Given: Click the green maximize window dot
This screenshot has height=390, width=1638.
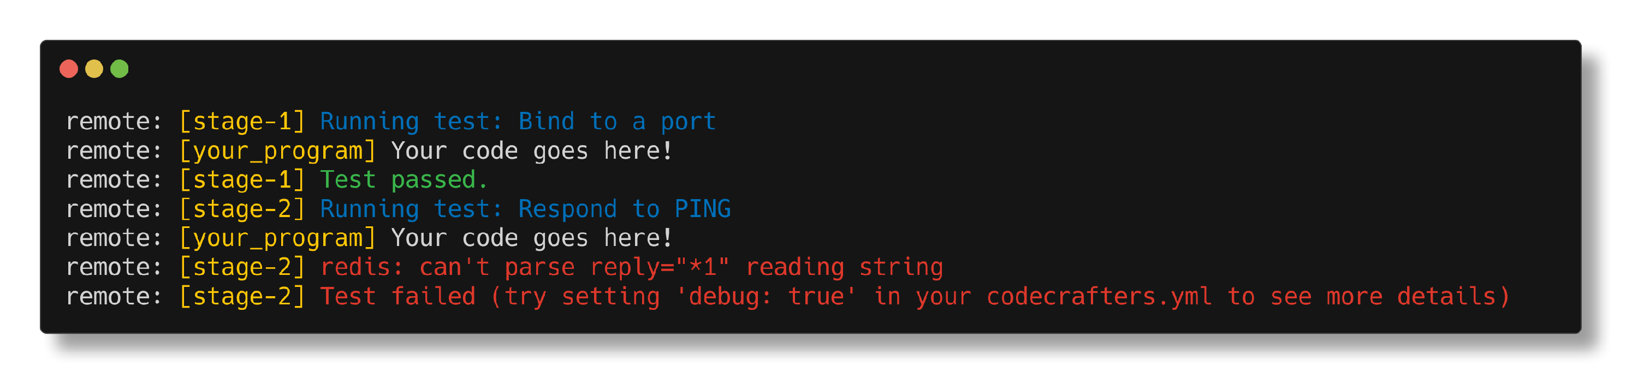Looking at the screenshot, I should click(x=120, y=69).
